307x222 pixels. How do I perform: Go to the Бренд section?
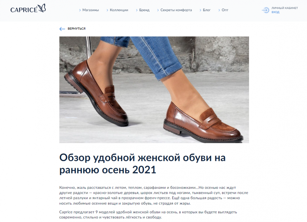coord(144,10)
